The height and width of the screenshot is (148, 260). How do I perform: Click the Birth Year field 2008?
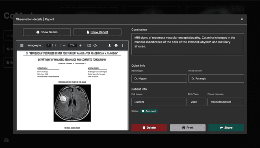click(x=197, y=102)
